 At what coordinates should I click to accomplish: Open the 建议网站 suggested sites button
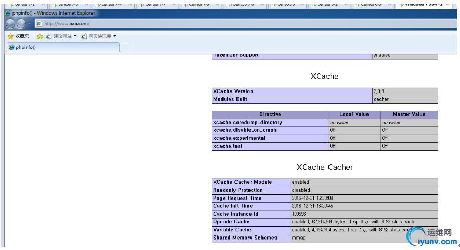(59, 36)
